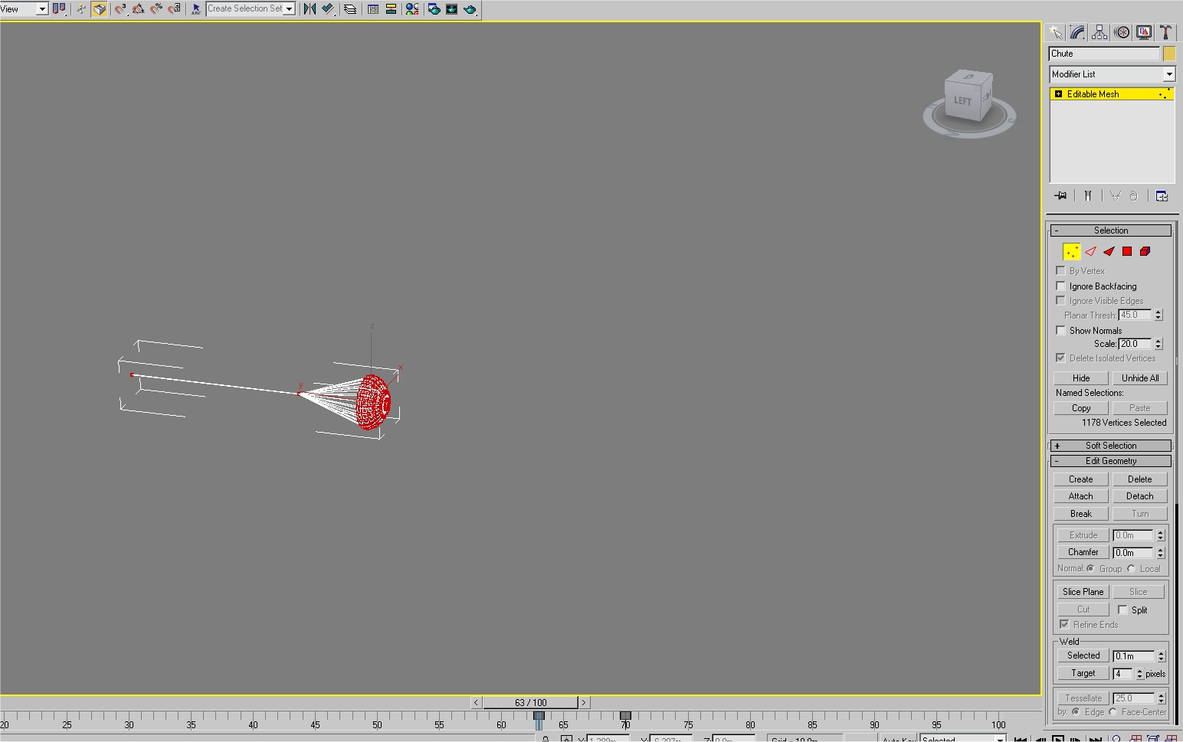The height and width of the screenshot is (742, 1183).
Task: Select Edge sub-object level icon
Action: tap(1090, 251)
